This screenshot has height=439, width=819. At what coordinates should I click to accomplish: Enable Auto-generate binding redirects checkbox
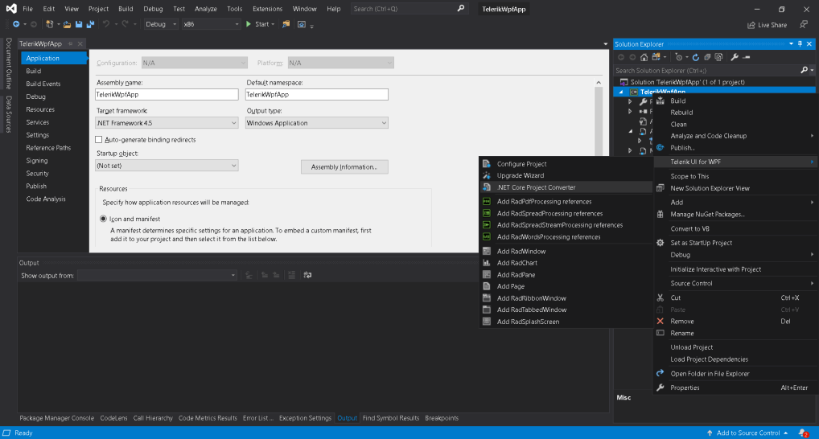[x=99, y=139]
